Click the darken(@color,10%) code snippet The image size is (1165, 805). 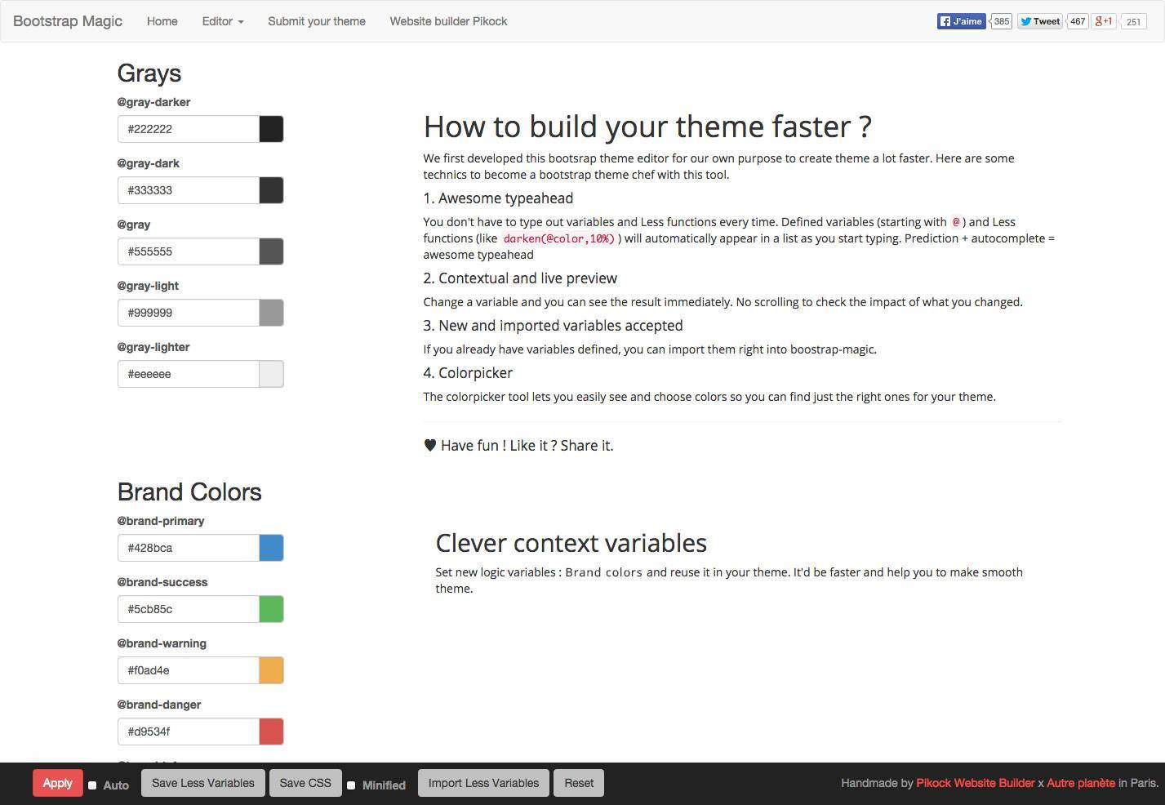pos(559,238)
